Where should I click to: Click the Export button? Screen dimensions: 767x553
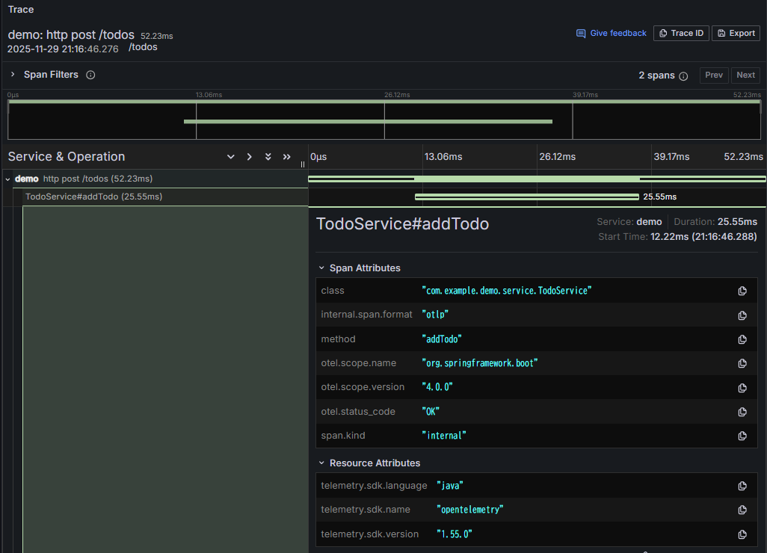click(x=736, y=33)
